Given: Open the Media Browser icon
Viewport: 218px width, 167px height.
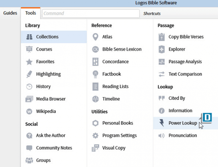Looking at the screenshot, I should tap(30, 99).
